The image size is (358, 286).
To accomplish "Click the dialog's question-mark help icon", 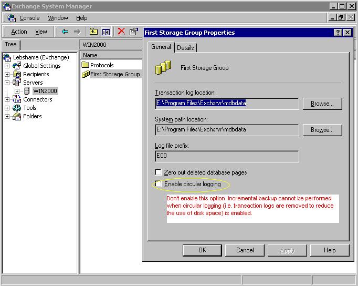I will [x=338, y=33].
